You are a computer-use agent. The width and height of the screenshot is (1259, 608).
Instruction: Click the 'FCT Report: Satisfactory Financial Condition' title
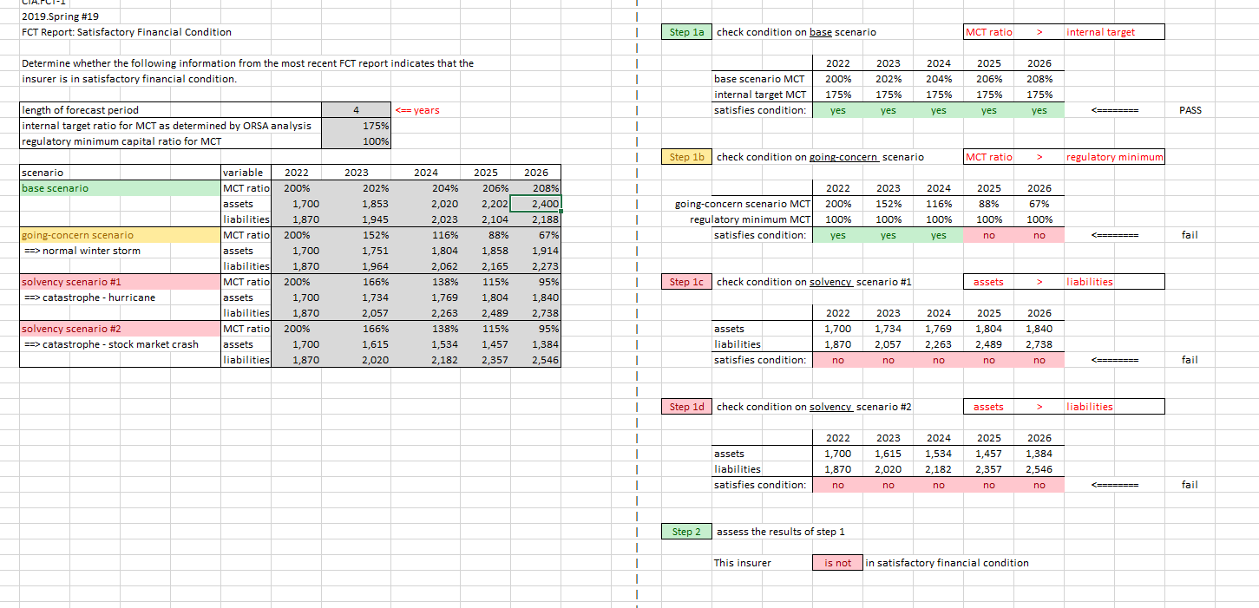coord(127,32)
